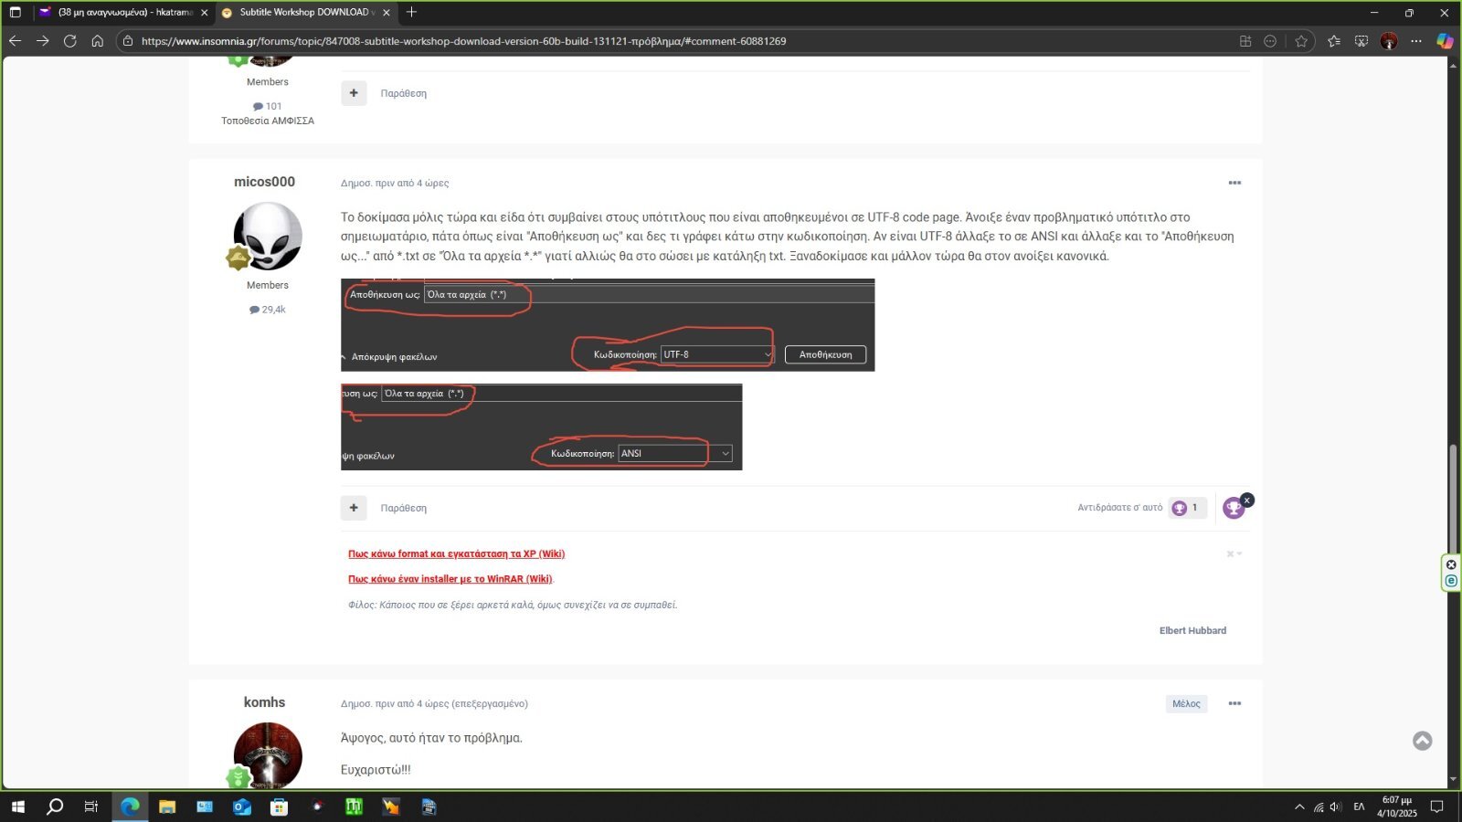
Task: Open Outlook from the taskbar
Action: click(242, 806)
